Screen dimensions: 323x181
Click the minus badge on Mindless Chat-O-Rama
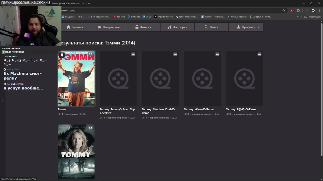tap(175, 54)
